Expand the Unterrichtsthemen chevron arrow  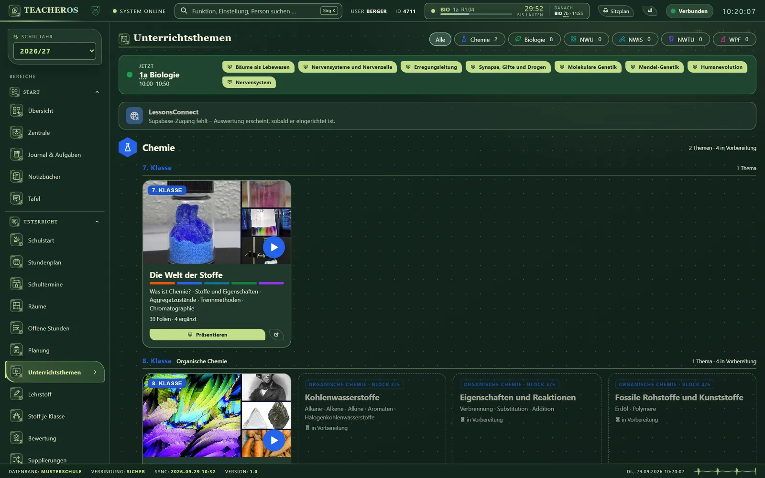coord(95,372)
